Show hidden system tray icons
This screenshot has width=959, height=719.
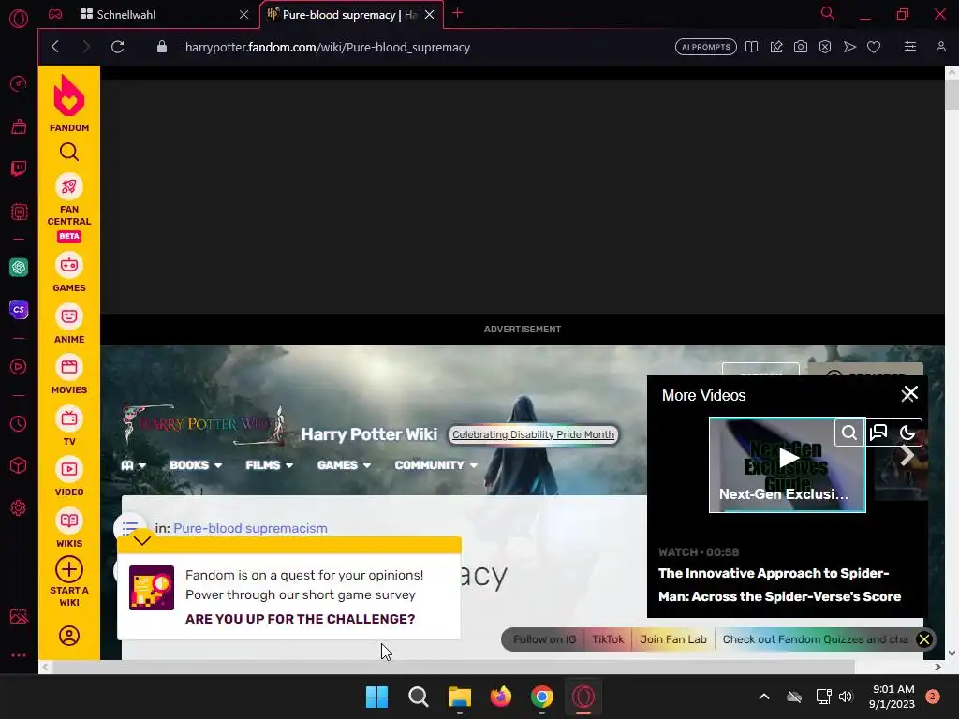tap(764, 697)
